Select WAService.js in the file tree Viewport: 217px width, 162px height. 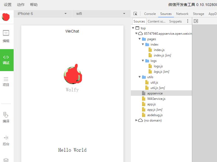156,99
